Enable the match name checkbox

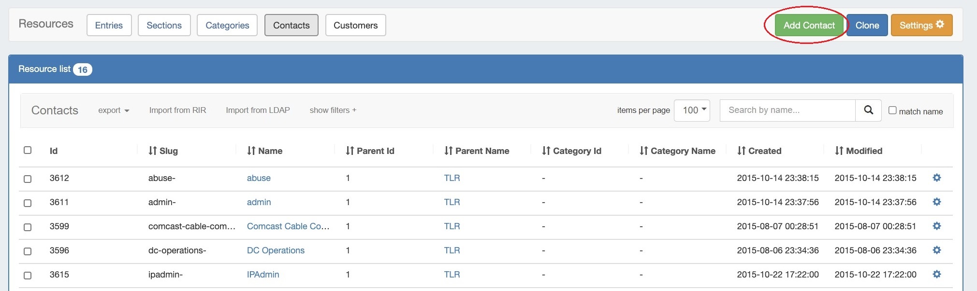pos(892,111)
